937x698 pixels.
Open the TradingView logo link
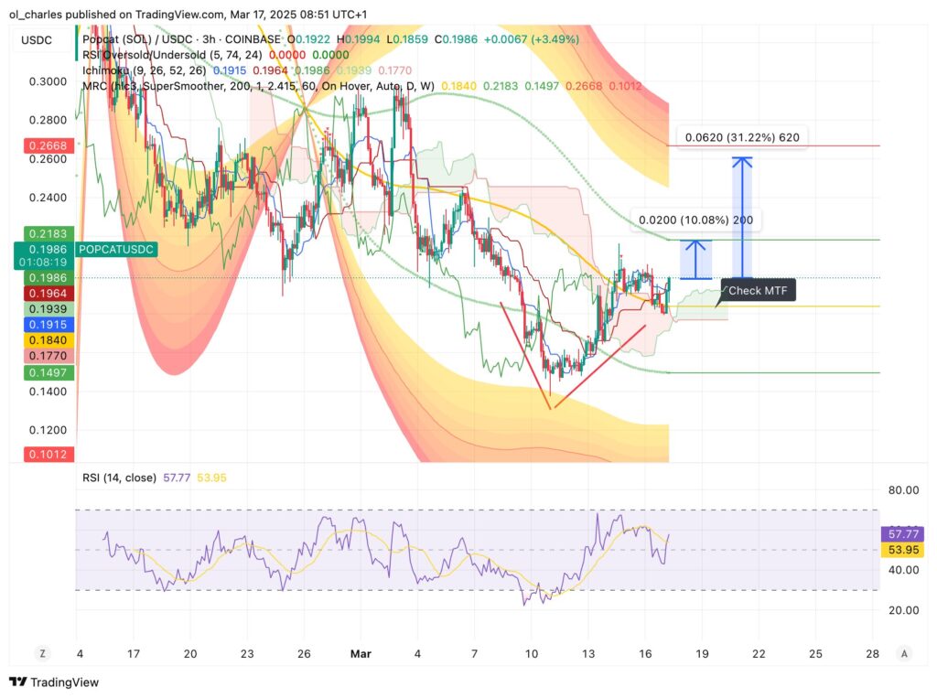pyautogui.click(x=54, y=682)
